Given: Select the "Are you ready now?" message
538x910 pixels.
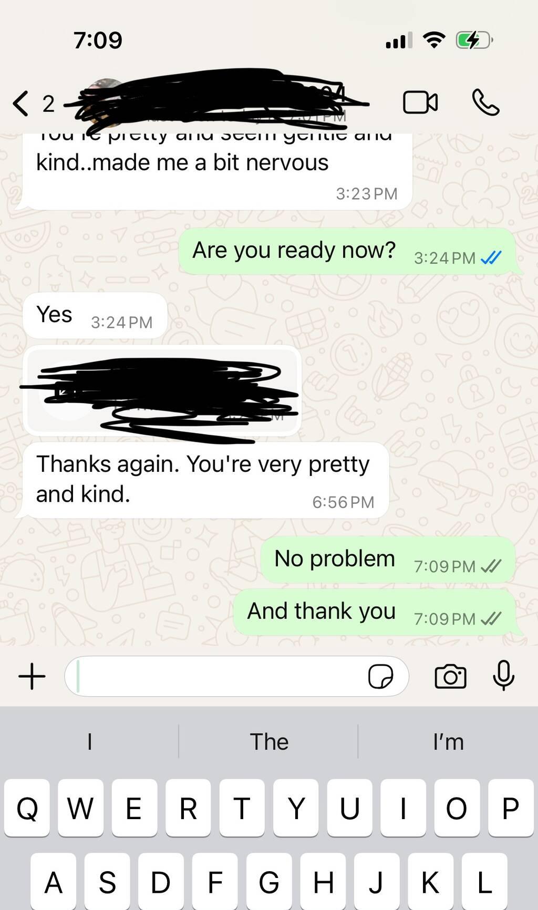Looking at the screenshot, I should [x=347, y=251].
